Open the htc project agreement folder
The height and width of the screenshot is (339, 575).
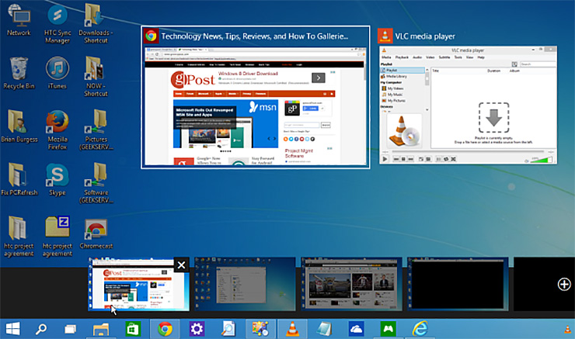pyautogui.click(x=19, y=237)
